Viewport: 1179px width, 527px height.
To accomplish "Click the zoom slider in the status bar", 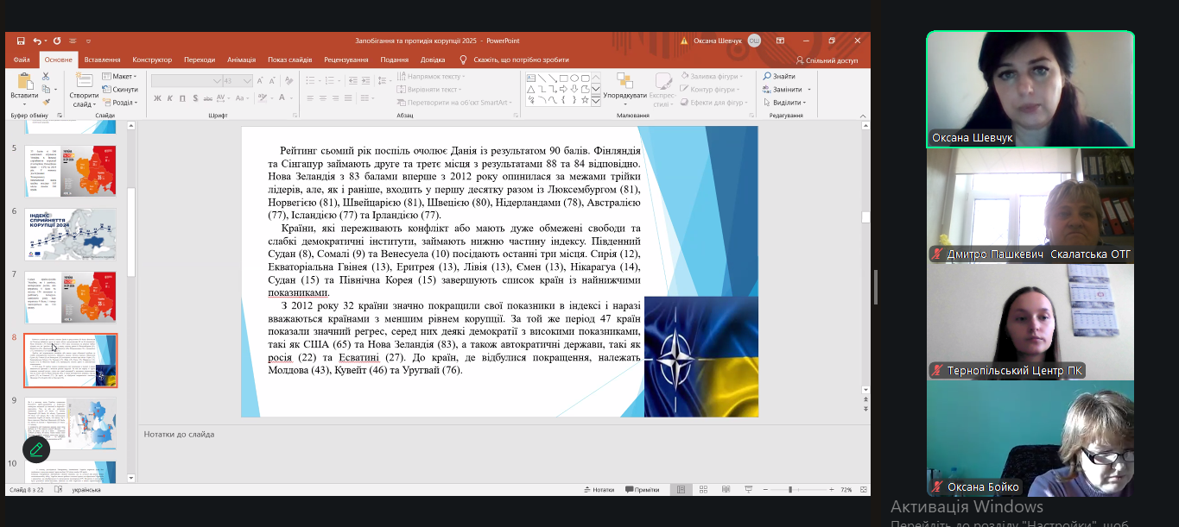I will click(790, 490).
